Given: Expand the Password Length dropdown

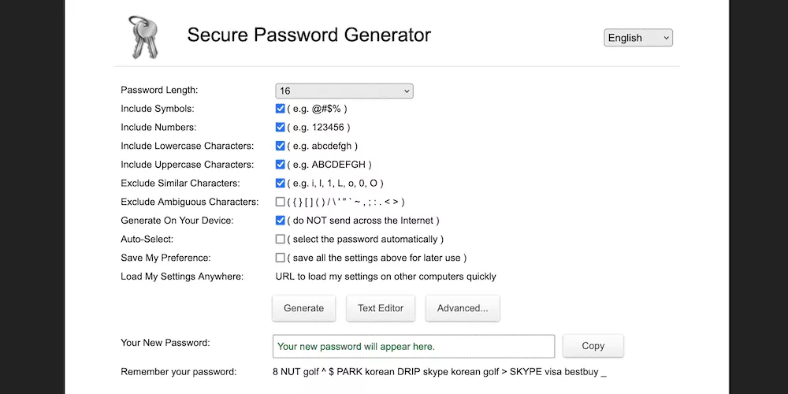Looking at the screenshot, I should click(344, 91).
